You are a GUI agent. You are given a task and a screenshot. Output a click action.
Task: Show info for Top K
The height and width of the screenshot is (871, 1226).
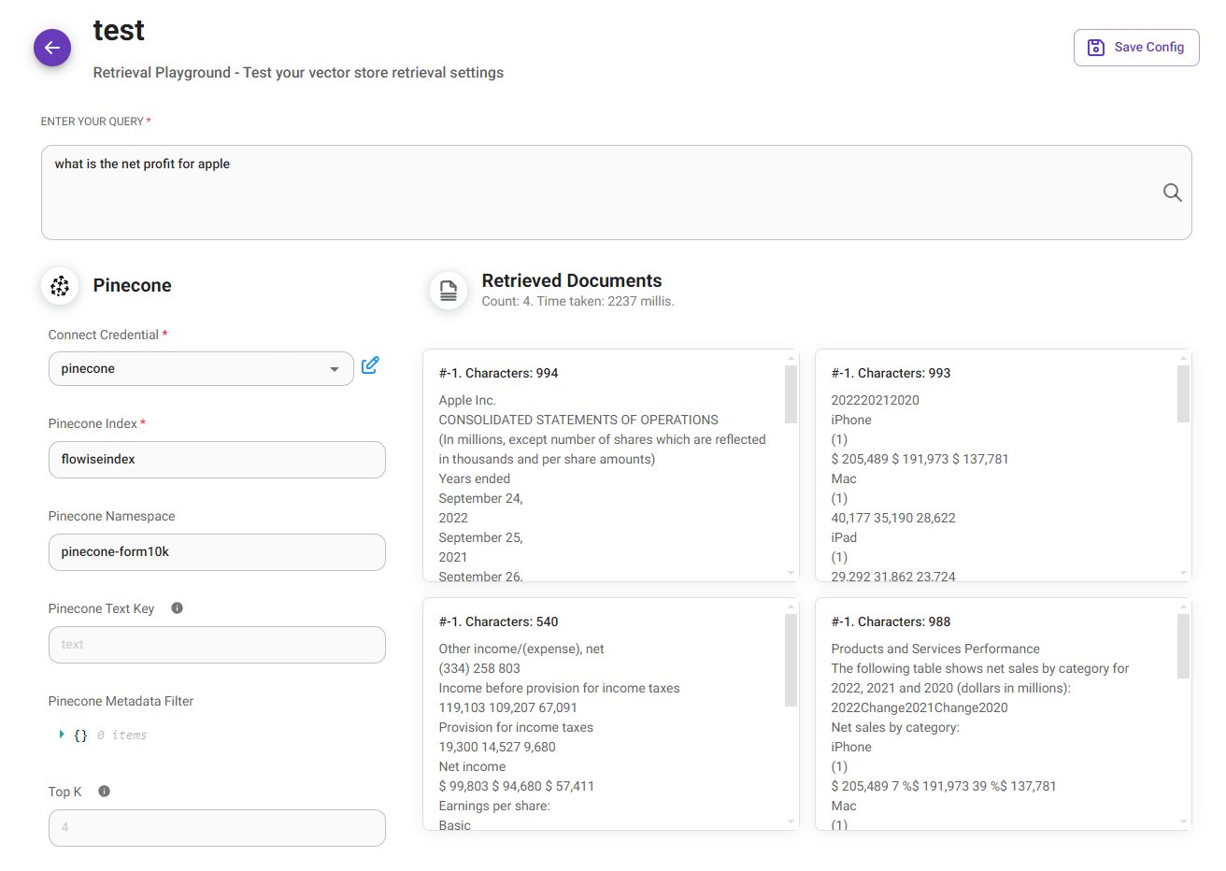104,792
